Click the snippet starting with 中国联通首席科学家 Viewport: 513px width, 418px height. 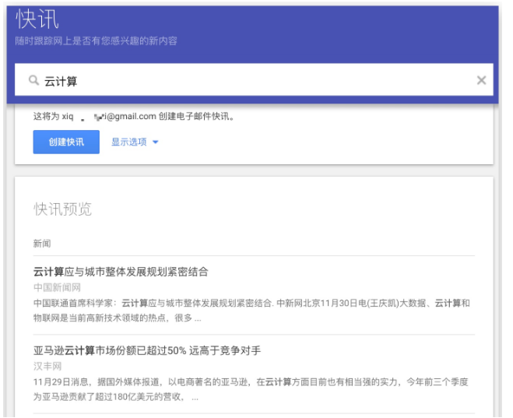click(x=251, y=310)
